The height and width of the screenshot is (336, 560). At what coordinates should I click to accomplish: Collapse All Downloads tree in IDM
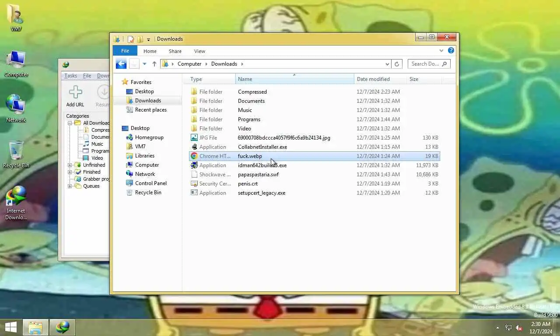(70, 123)
